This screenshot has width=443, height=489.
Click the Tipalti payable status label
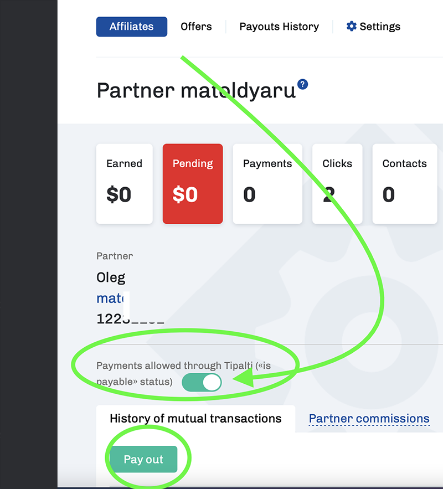183,373
